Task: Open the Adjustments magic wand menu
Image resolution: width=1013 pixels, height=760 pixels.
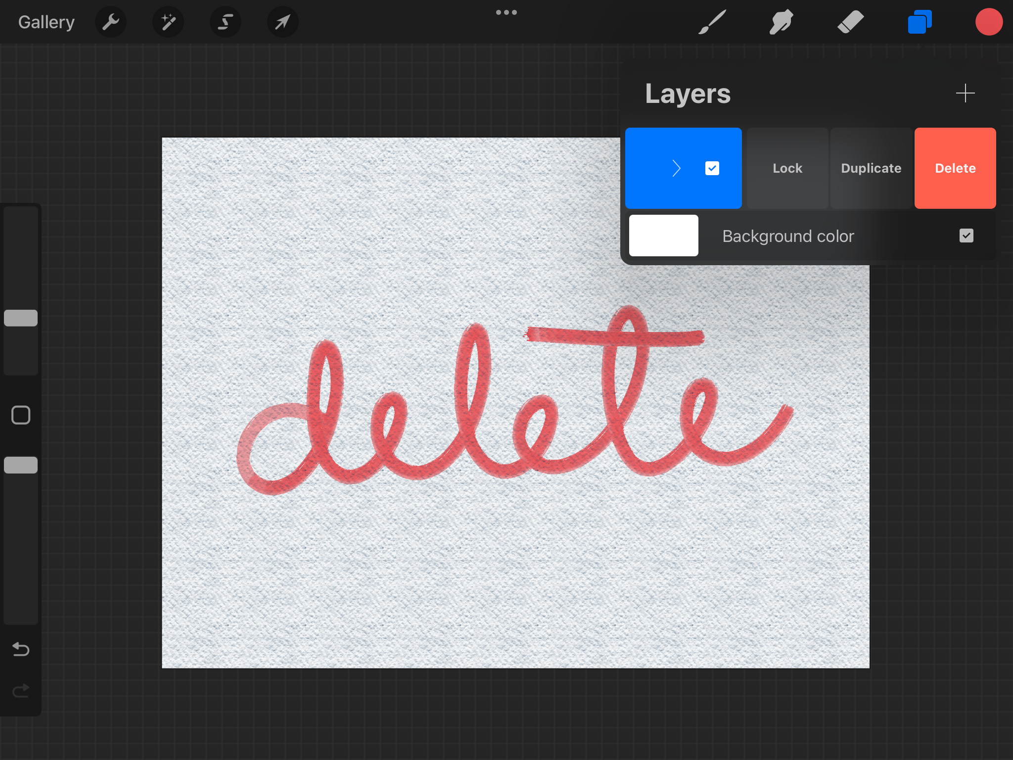Action: click(x=168, y=22)
